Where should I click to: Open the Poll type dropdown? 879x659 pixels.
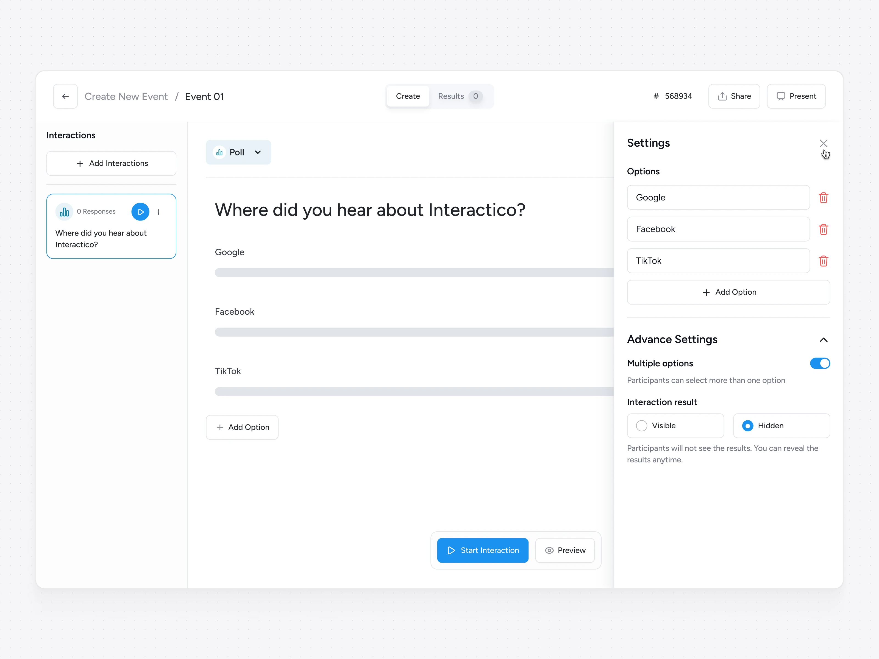click(238, 152)
